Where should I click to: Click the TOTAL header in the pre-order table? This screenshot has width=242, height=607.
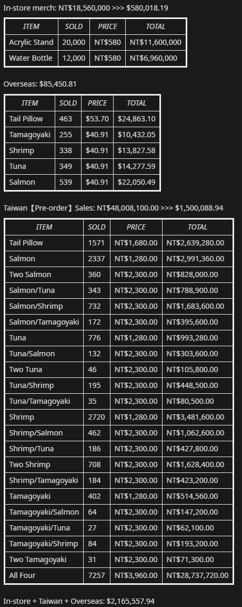coord(198,227)
